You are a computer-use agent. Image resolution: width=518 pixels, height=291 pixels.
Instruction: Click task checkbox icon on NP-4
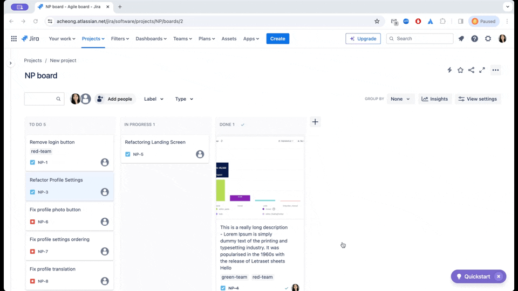(223, 288)
